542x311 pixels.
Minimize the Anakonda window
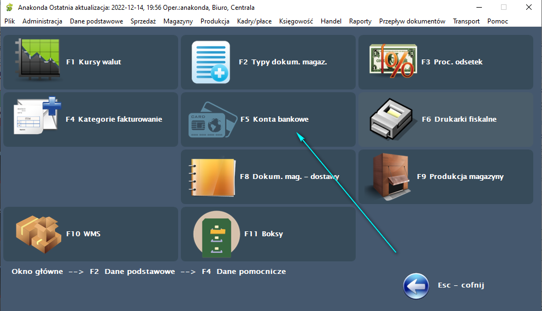tap(479, 7)
